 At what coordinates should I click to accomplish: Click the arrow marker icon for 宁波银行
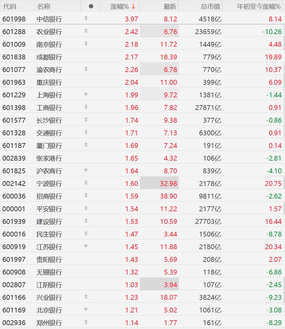[86, 183]
